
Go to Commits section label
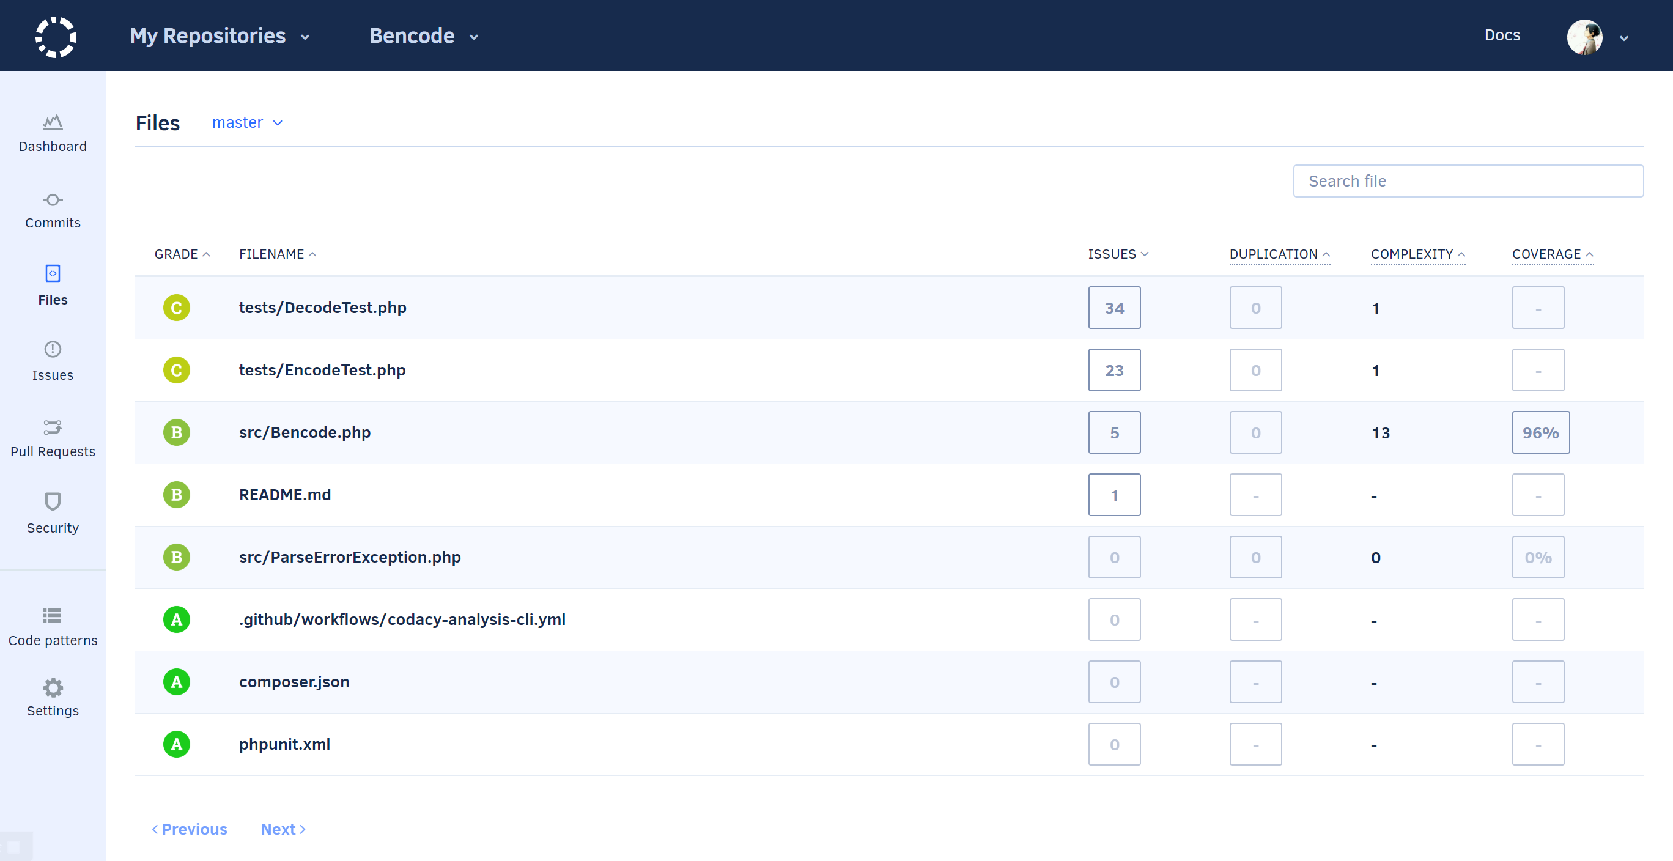pos(53,223)
